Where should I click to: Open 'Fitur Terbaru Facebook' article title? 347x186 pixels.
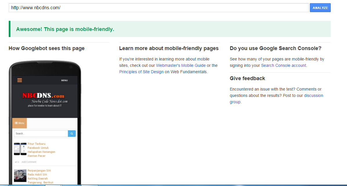41,150
